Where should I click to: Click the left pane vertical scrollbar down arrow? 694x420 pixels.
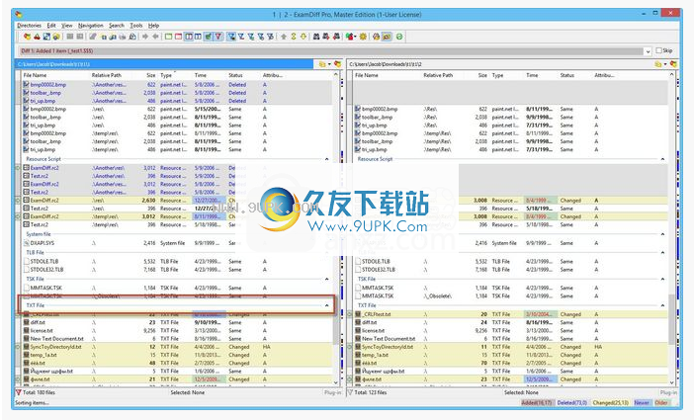(335, 382)
